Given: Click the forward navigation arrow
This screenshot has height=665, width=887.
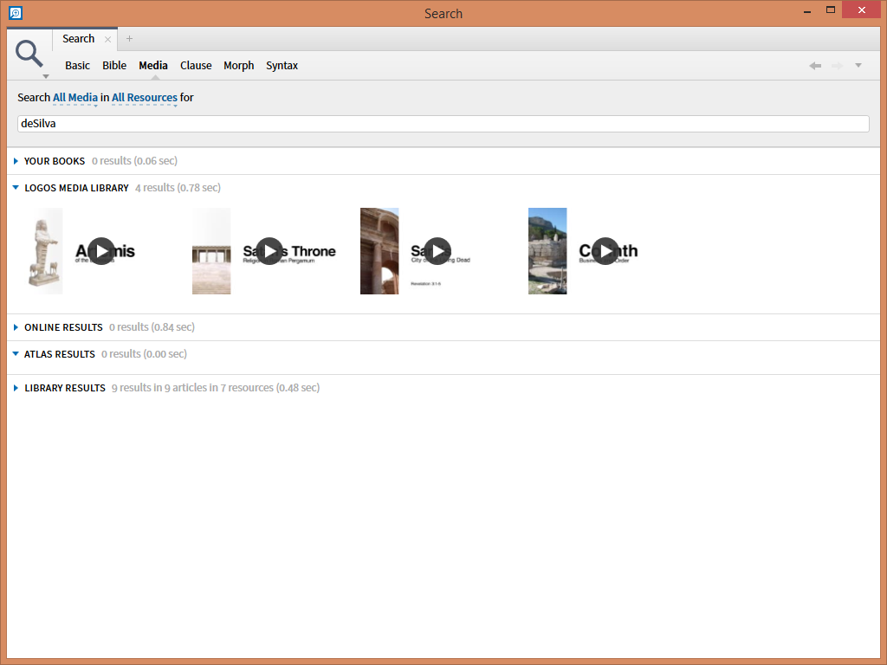Looking at the screenshot, I should pyautogui.click(x=836, y=65).
